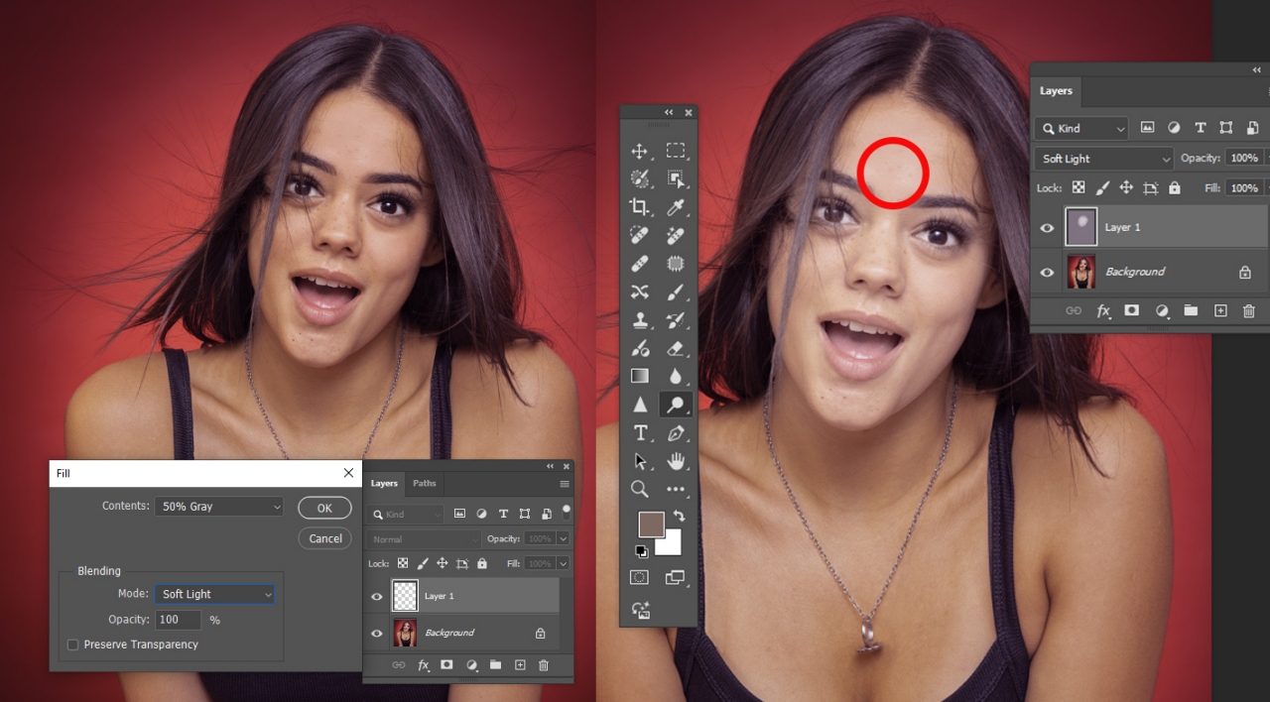Open left Layers panel hamburger menu

565,484
